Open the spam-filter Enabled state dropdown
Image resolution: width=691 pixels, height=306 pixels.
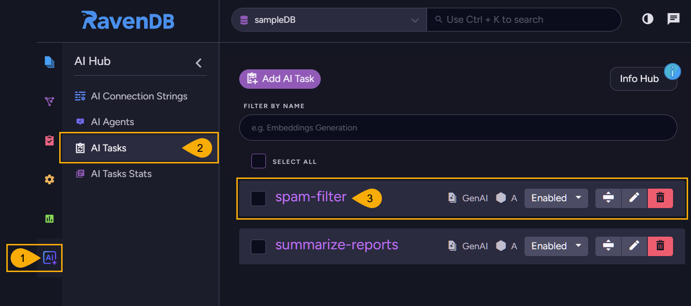pos(556,198)
